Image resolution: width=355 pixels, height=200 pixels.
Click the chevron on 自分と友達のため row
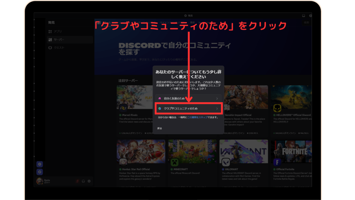point(217,99)
